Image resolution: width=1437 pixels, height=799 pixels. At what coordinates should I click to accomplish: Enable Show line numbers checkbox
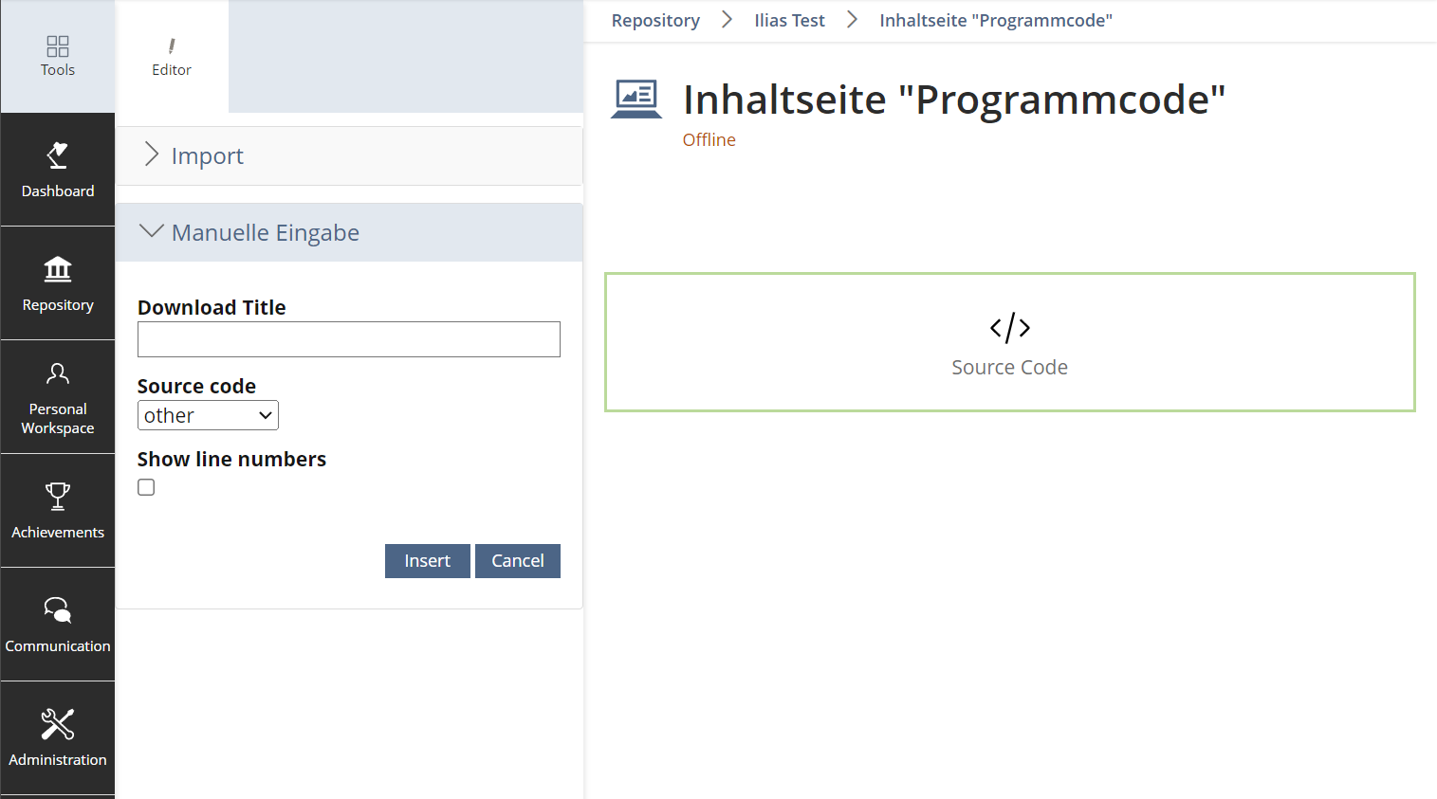(x=146, y=487)
